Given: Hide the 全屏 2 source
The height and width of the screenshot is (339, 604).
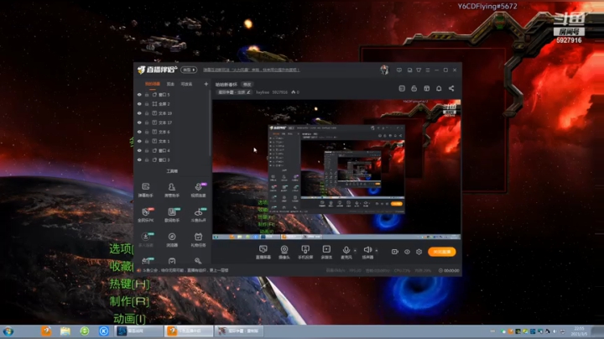Looking at the screenshot, I should 139,103.
